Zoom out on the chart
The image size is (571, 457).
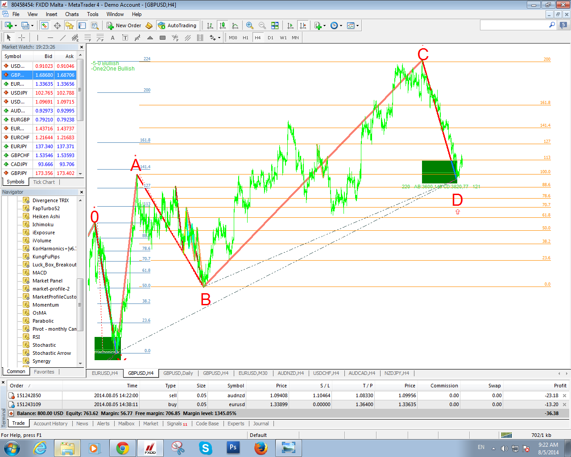[x=262, y=25]
